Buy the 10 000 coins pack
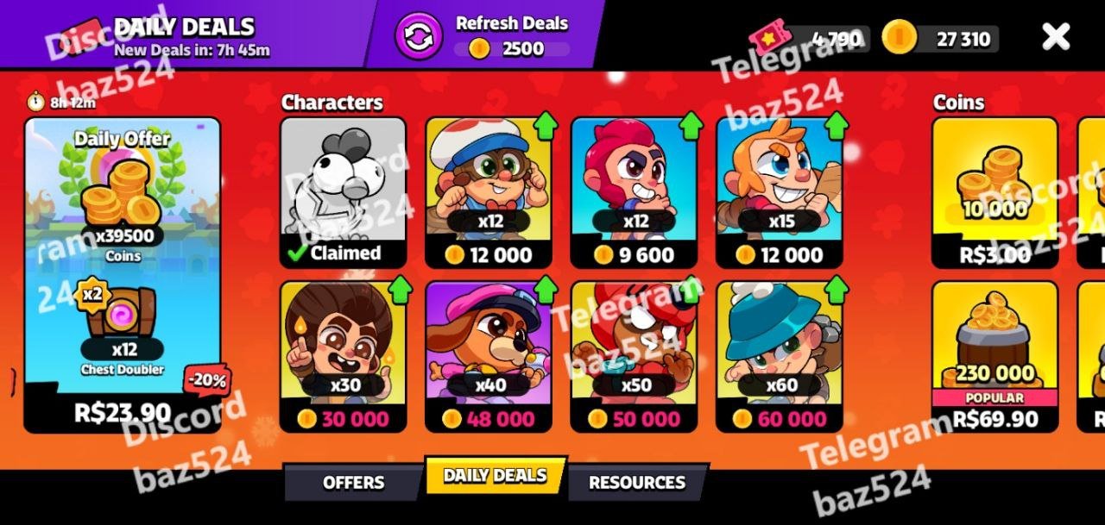Image resolution: width=1105 pixels, height=525 pixels. (994, 193)
